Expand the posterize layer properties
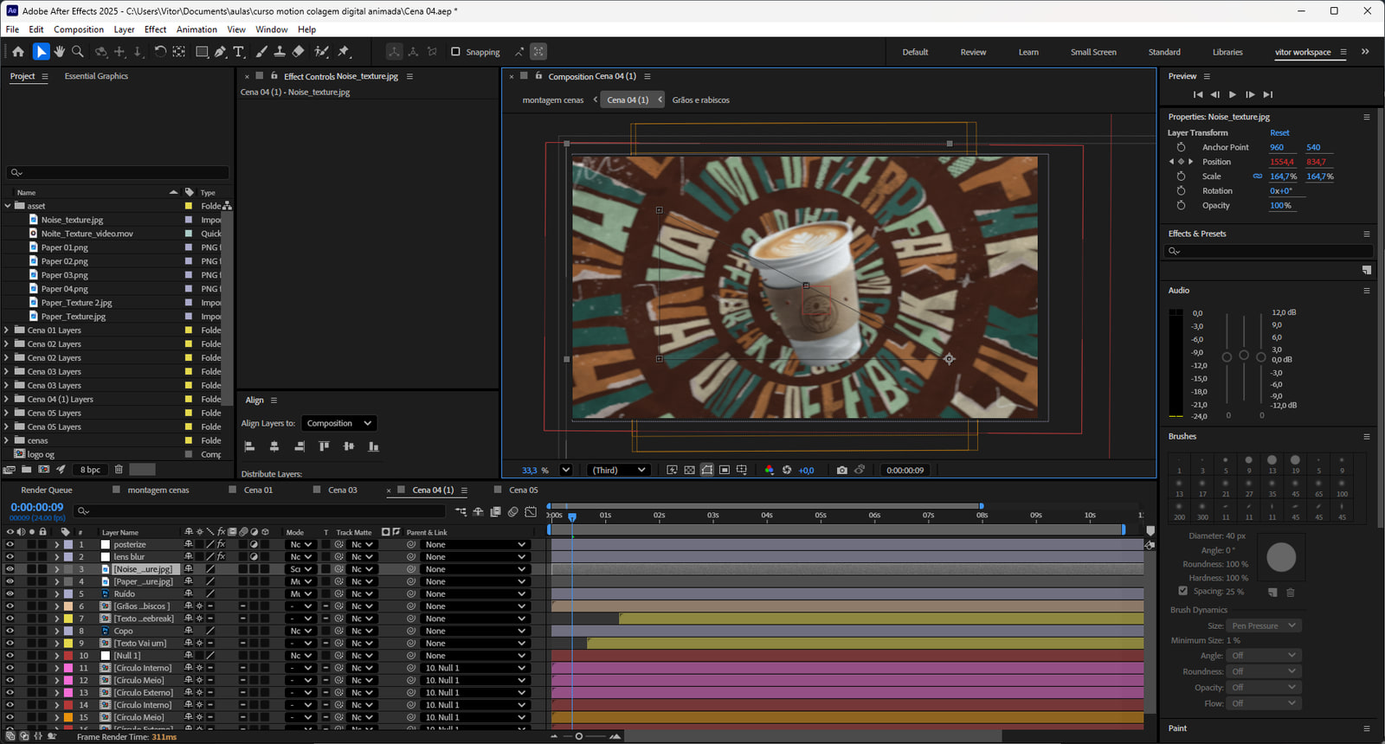Image resolution: width=1385 pixels, height=744 pixels. point(57,544)
